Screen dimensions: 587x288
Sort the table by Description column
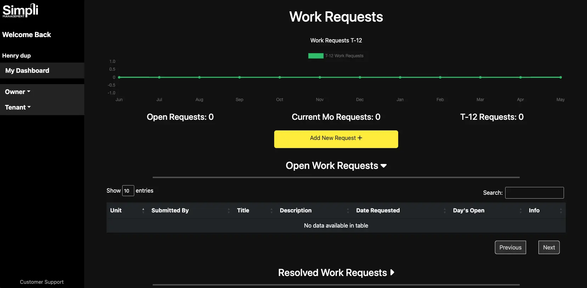[314, 211]
